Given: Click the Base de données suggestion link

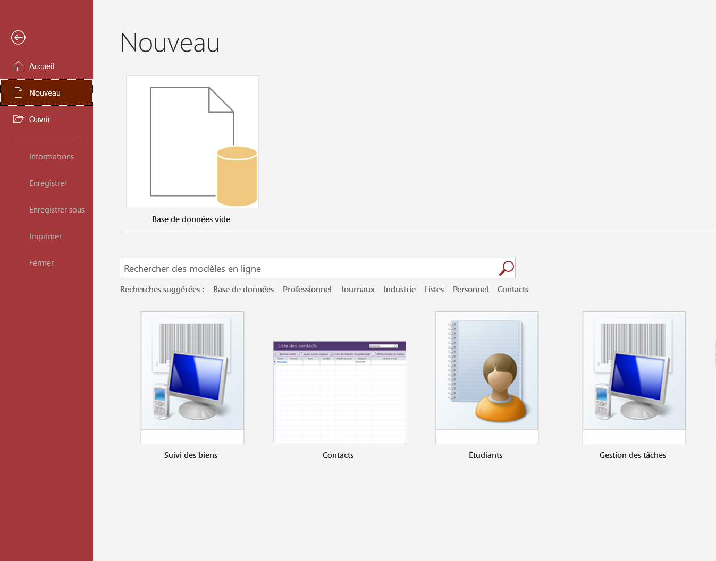Looking at the screenshot, I should tap(243, 290).
